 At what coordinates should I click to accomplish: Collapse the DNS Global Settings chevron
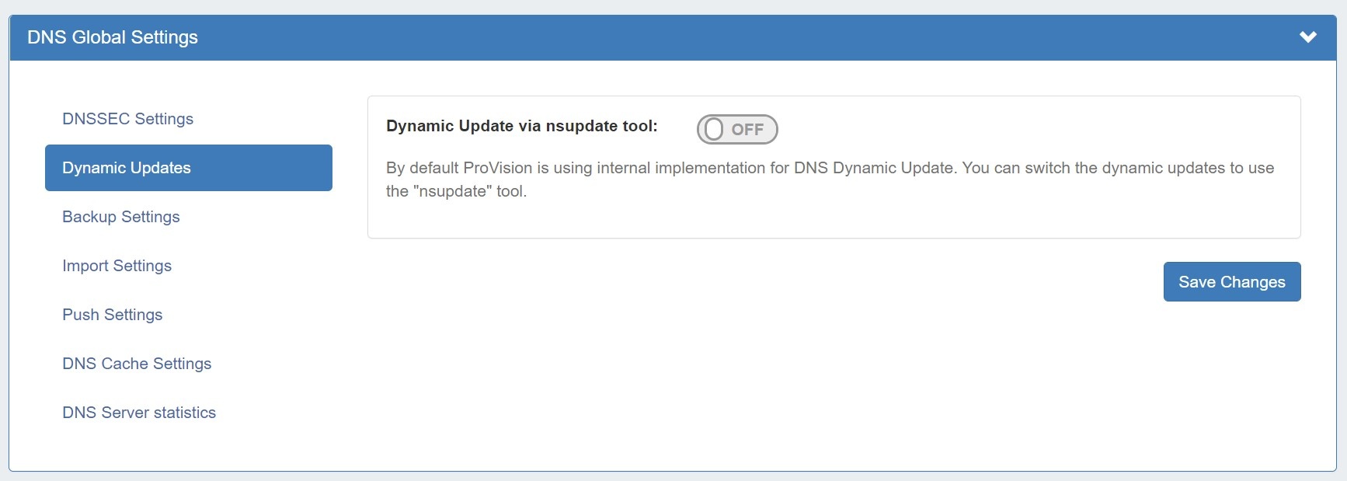(x=1308, y=37)
